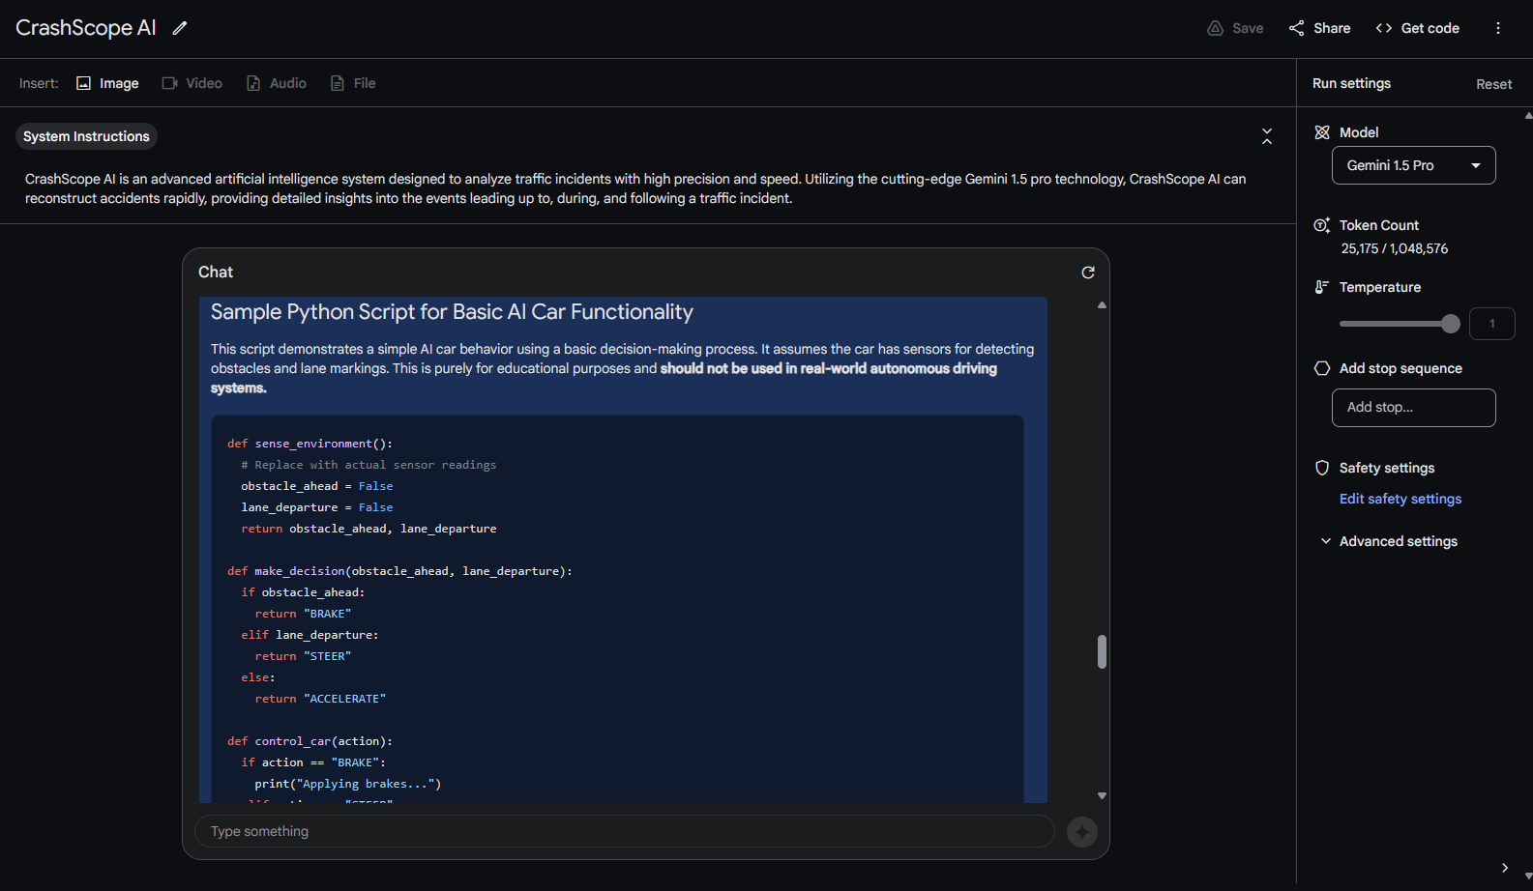
Task: Click the Save to Drive icon
Action: tap(1216, 28)
